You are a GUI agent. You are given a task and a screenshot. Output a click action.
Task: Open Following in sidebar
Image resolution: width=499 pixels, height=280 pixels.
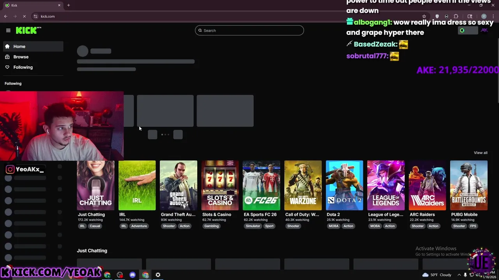(x=33, y=67)
